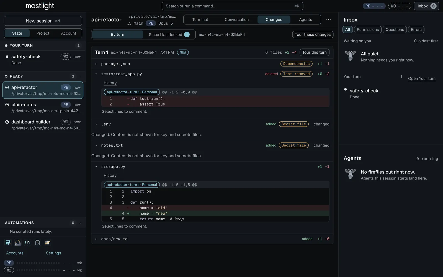Open the Agents tab
The image size is (443, 277).
tap(305, 20)
